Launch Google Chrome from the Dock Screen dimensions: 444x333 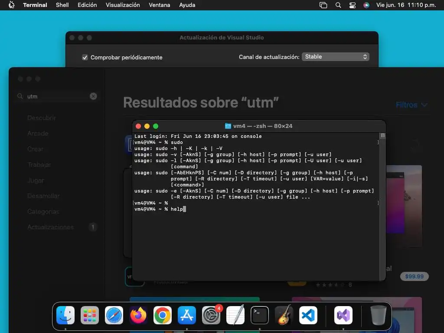tap(163, 315)
